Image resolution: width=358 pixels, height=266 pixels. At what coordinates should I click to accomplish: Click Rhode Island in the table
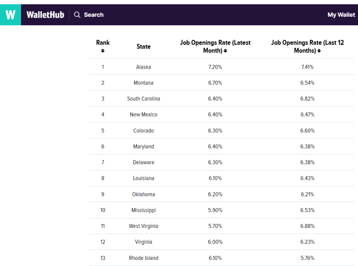click(x=144, y=258)
